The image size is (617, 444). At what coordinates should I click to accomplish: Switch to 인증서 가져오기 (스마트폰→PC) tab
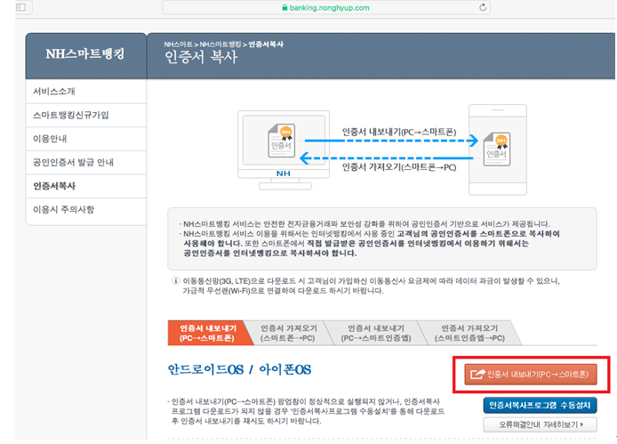coord(288,334)
